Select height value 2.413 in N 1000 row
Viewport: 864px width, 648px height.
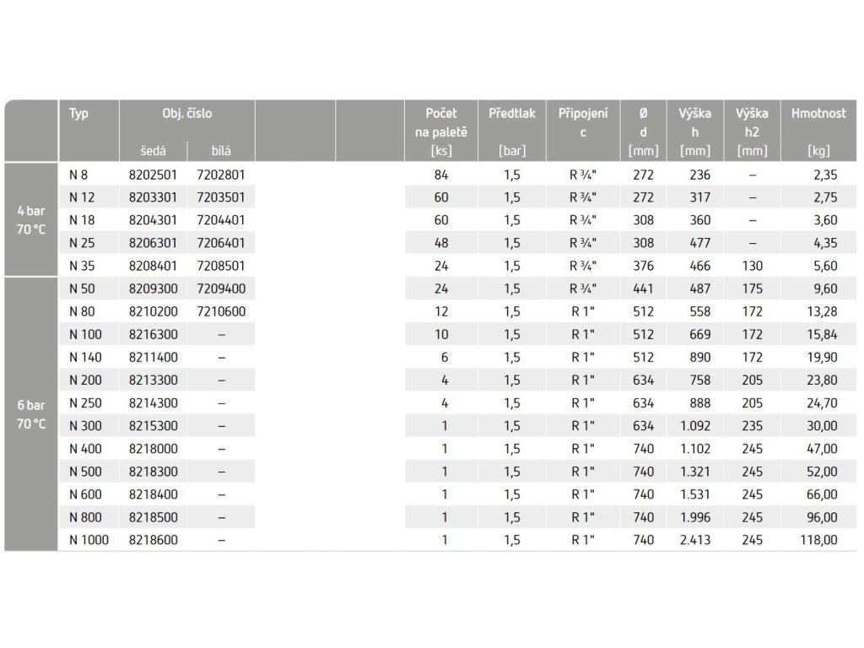695,541
